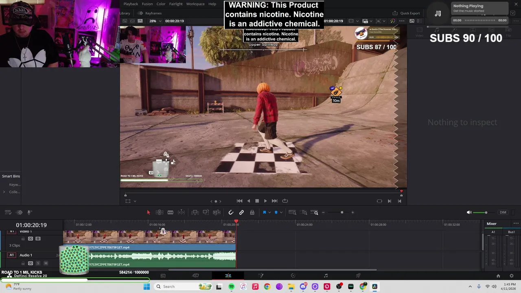Image resolution: width=521 pixels, height=293 pixels.
Task: Toggle the DIM audio button
Action: pyautogui.click(x=503, y=212)
